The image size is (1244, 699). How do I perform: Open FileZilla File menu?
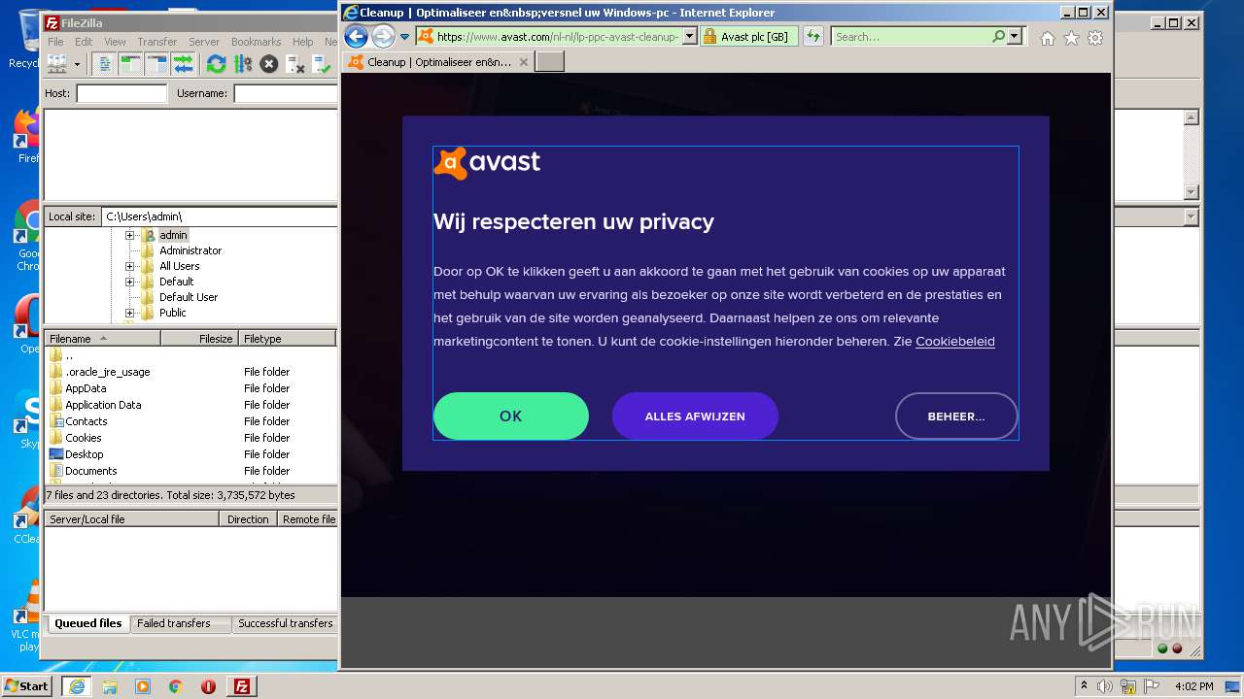coord(55,42)
